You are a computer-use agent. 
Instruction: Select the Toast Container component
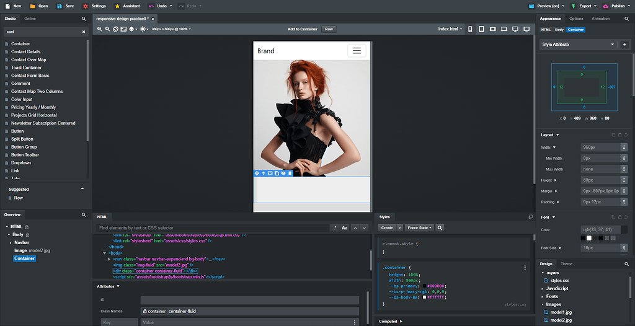click(x=26, y=68)
